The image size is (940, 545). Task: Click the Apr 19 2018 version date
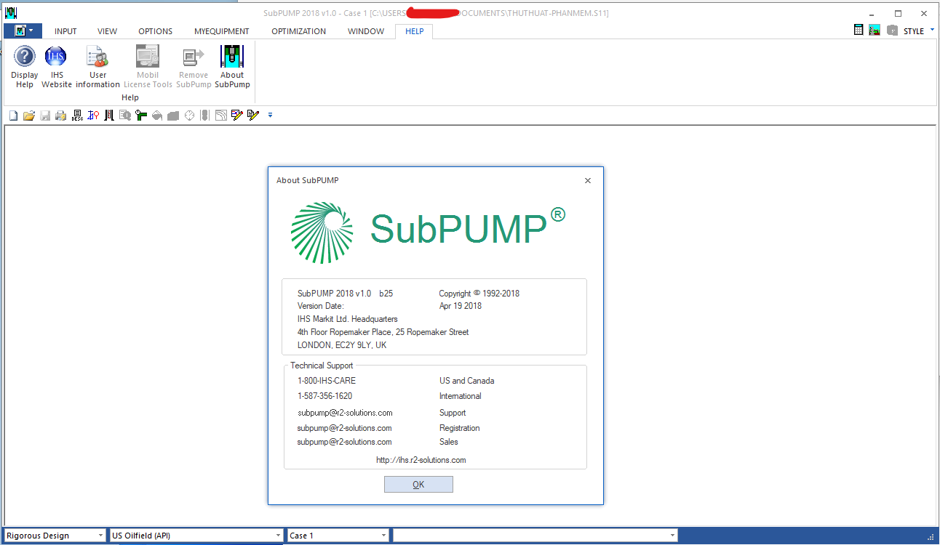click(x=461, y=306)
